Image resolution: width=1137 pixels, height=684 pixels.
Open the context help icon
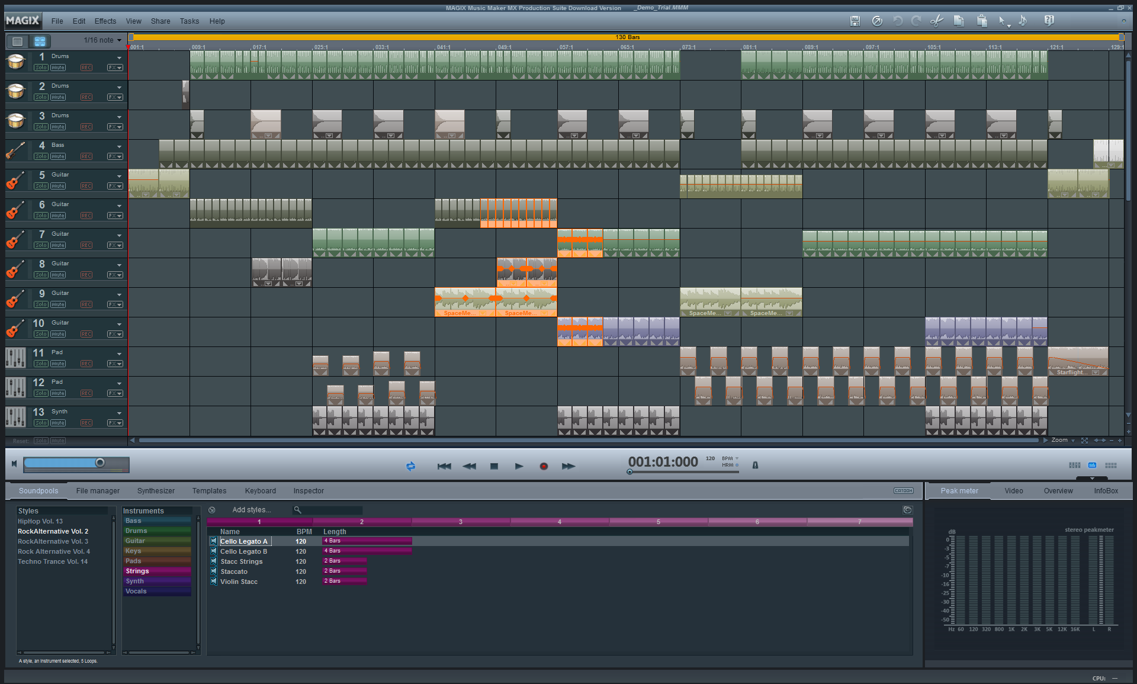click(1049, 21)
